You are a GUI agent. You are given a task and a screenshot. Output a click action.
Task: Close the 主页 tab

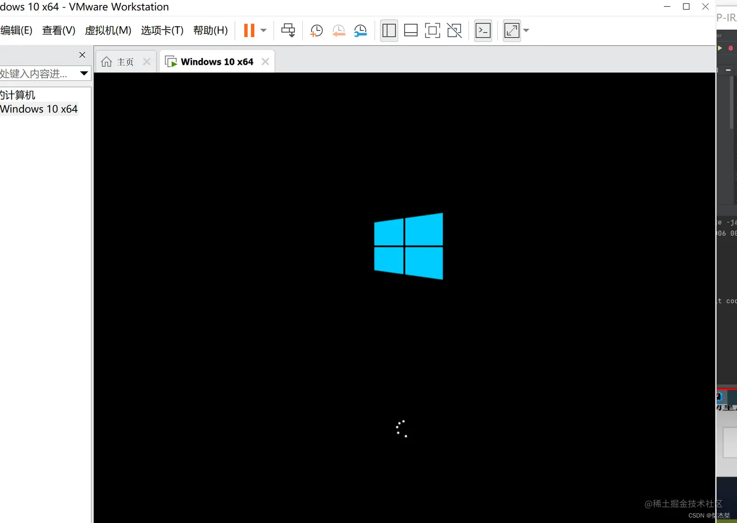tap(146, 61)
